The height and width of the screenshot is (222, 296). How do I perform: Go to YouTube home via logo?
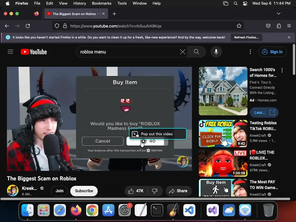point(34,52)
